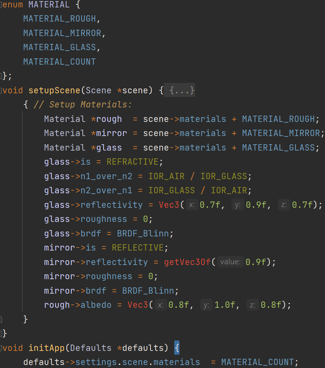Viewport: 325px width, 368px height.
Task: Click the x: inlay hint on glass reflectivity line
Action: 192,205
